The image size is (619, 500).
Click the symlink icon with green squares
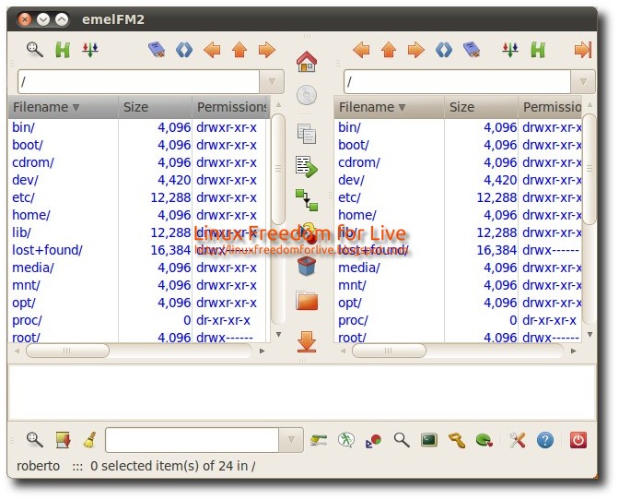point(307,200)
